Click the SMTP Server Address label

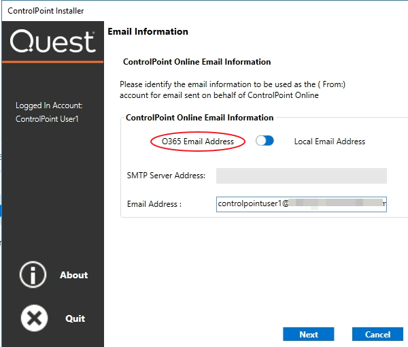(166, 176)
